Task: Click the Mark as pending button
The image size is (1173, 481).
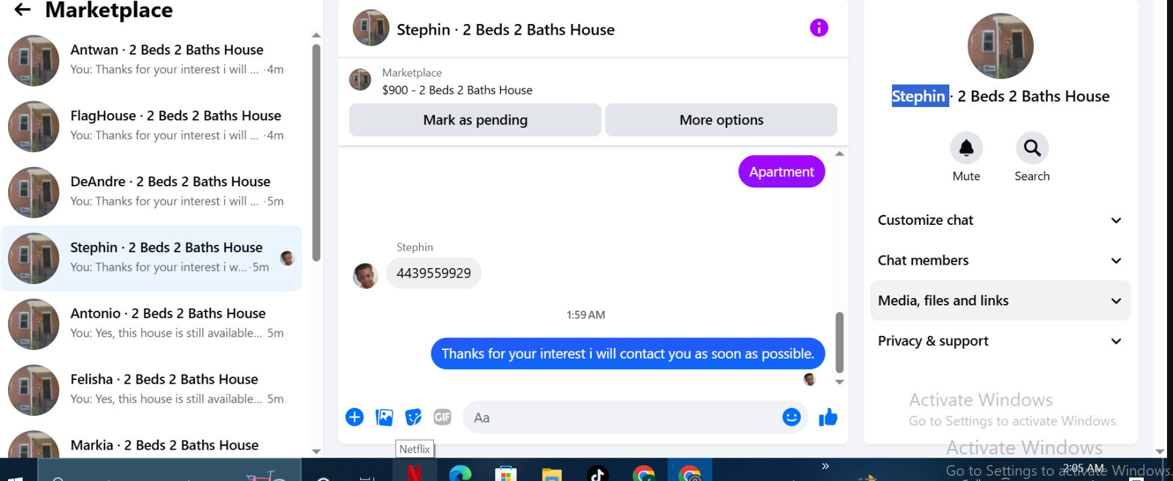Action: [475, 120]
